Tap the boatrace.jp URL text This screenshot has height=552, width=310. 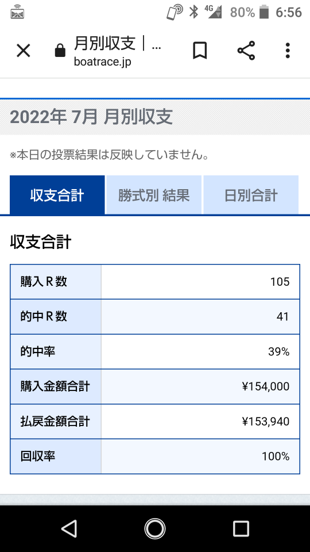[x=103, y=62]
